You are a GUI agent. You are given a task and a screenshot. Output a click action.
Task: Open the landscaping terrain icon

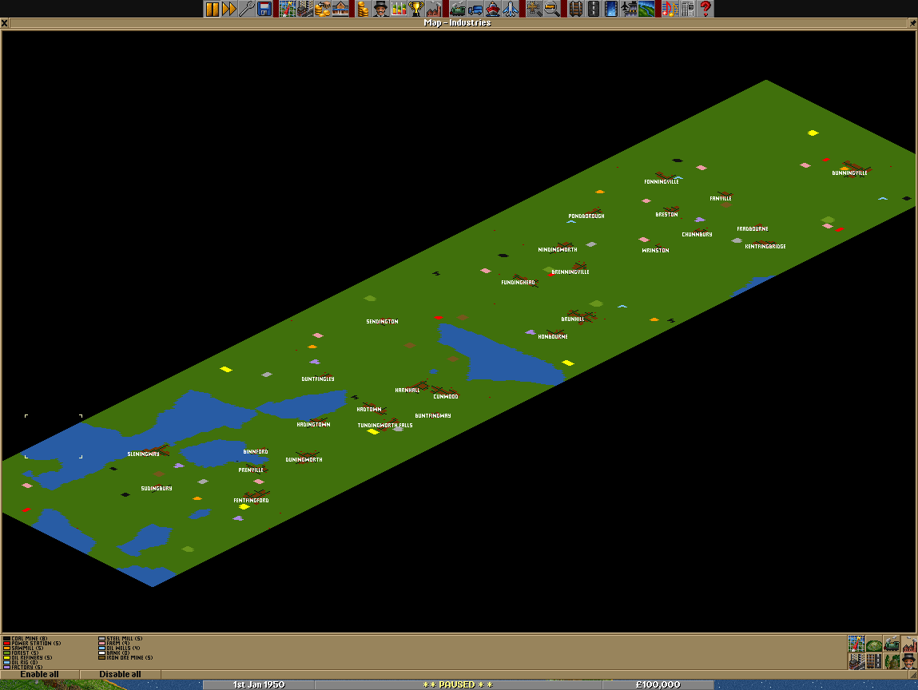[x=646, y=9]
